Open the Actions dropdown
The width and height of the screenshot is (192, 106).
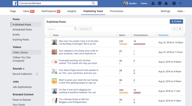[85, 29]
